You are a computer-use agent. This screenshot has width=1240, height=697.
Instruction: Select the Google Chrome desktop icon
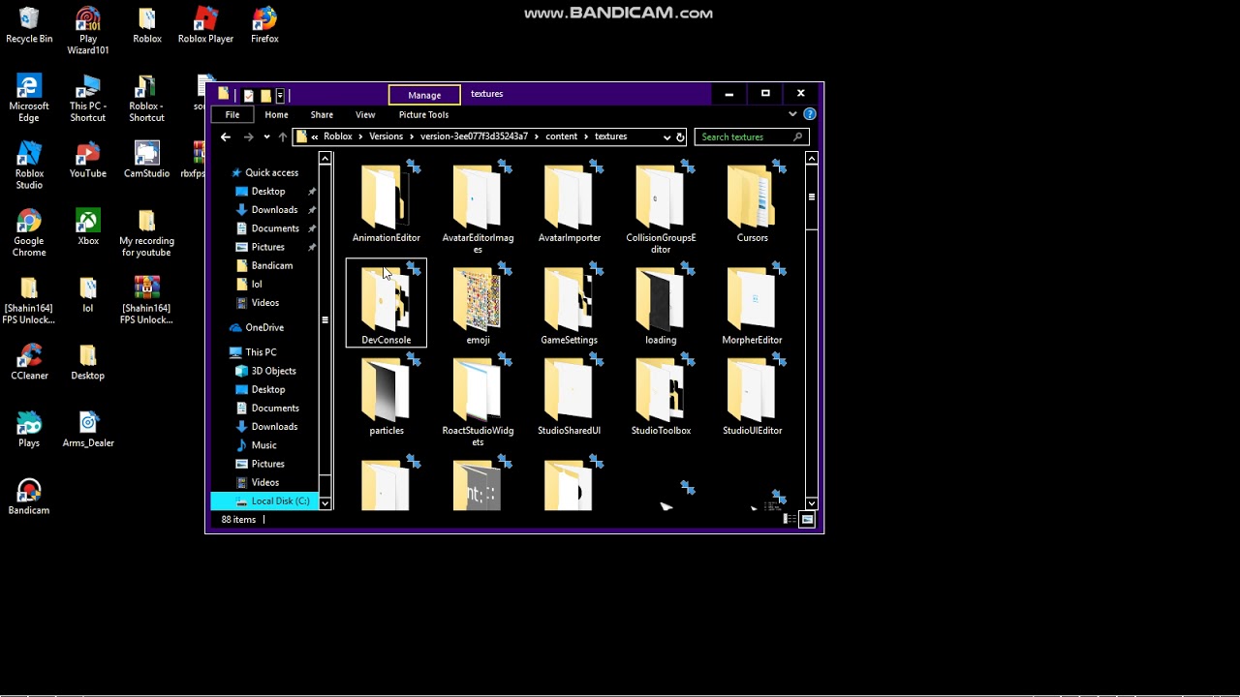point(29,233)
